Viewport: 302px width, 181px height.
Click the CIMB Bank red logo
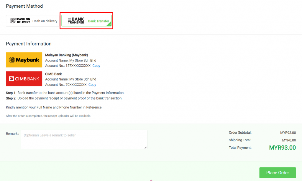(24, 79)
